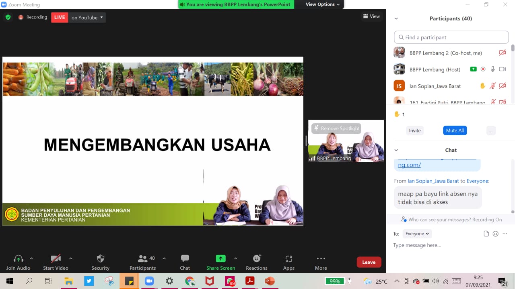
Task: Click the emoji icon in chat box
Action: point(496,234)
